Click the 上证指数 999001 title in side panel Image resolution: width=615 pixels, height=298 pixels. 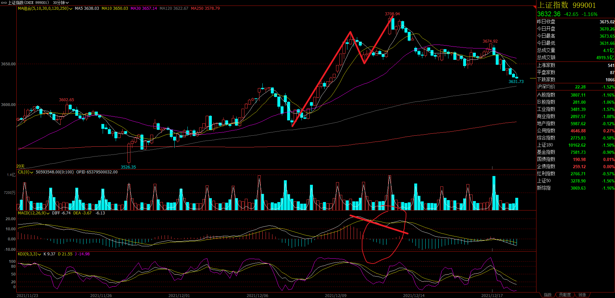(566, 5)
